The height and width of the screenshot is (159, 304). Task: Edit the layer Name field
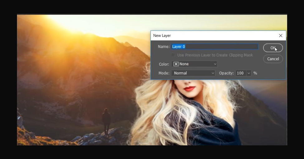pyautogui.click(x=215, y=47)
